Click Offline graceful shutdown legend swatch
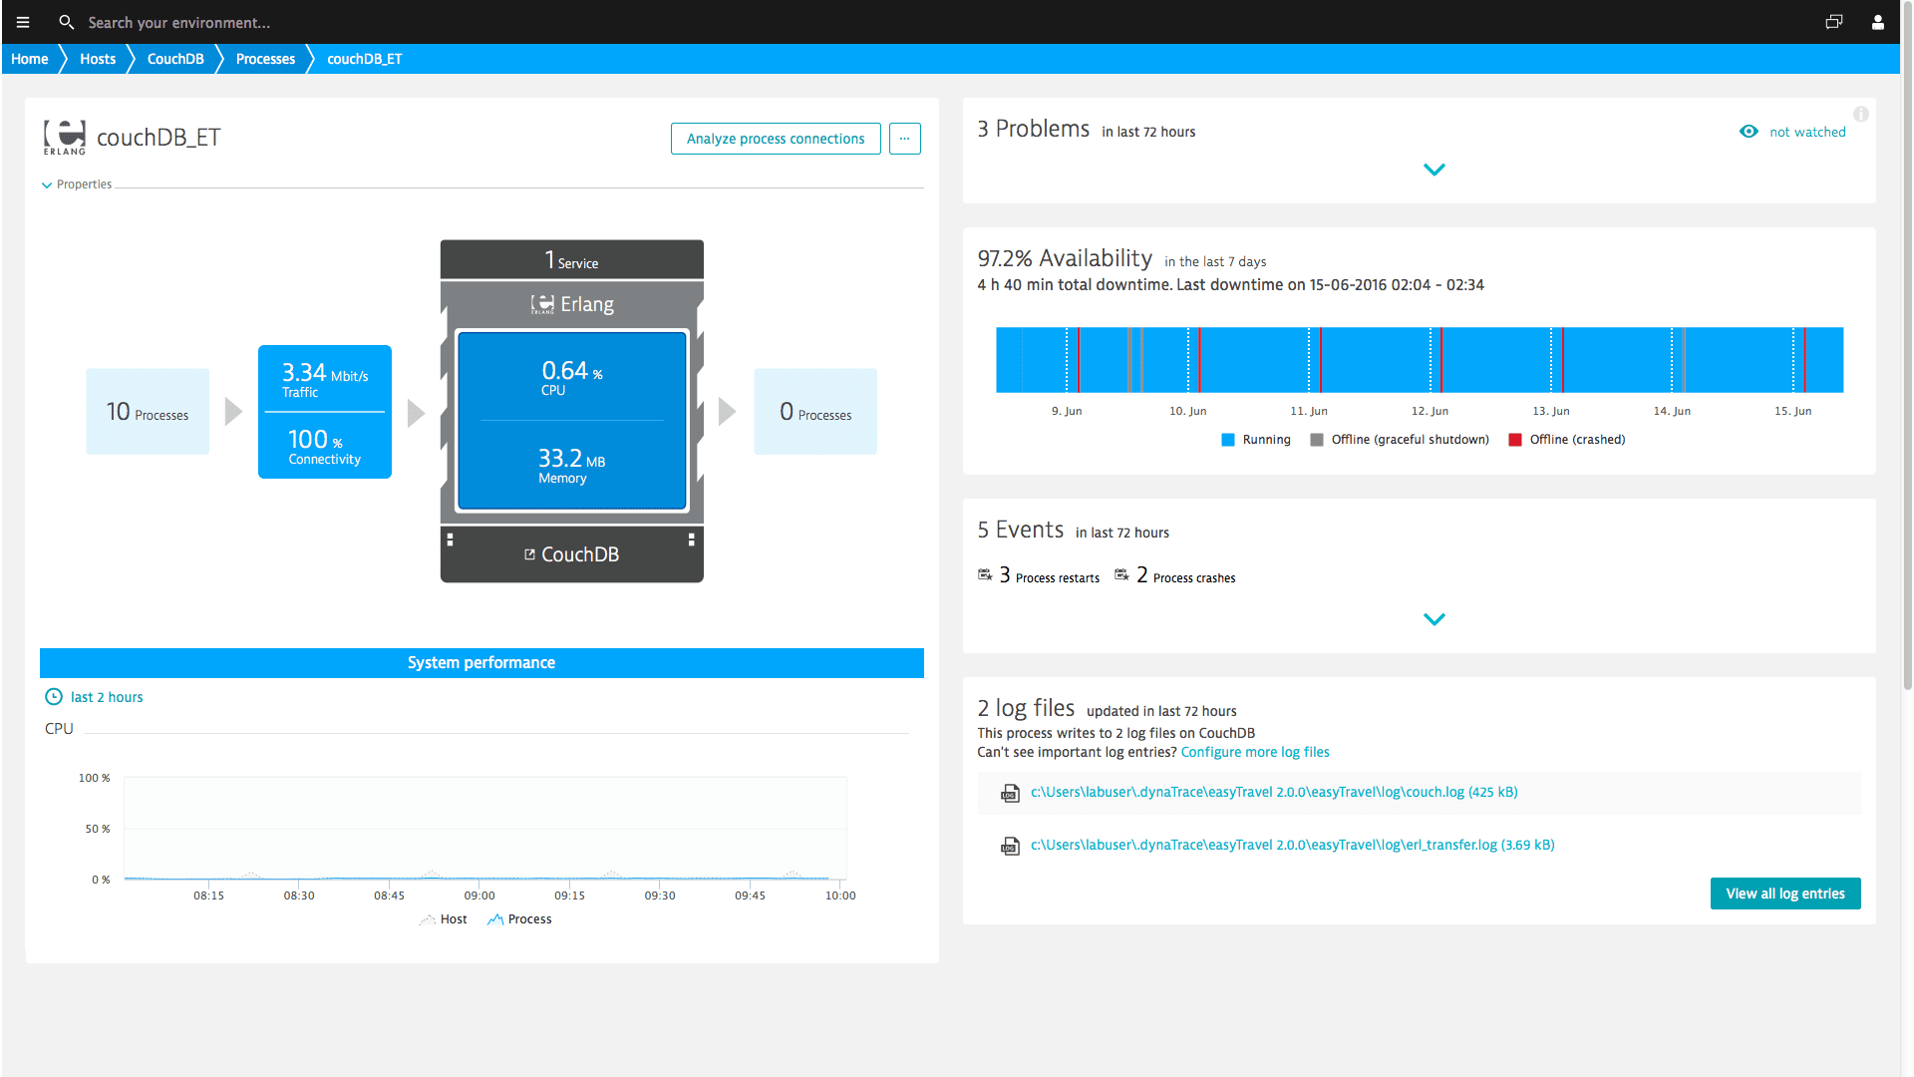The width and height of the screenshot is (1914, 1077). pyautogui.click(x=1317, y=440)
